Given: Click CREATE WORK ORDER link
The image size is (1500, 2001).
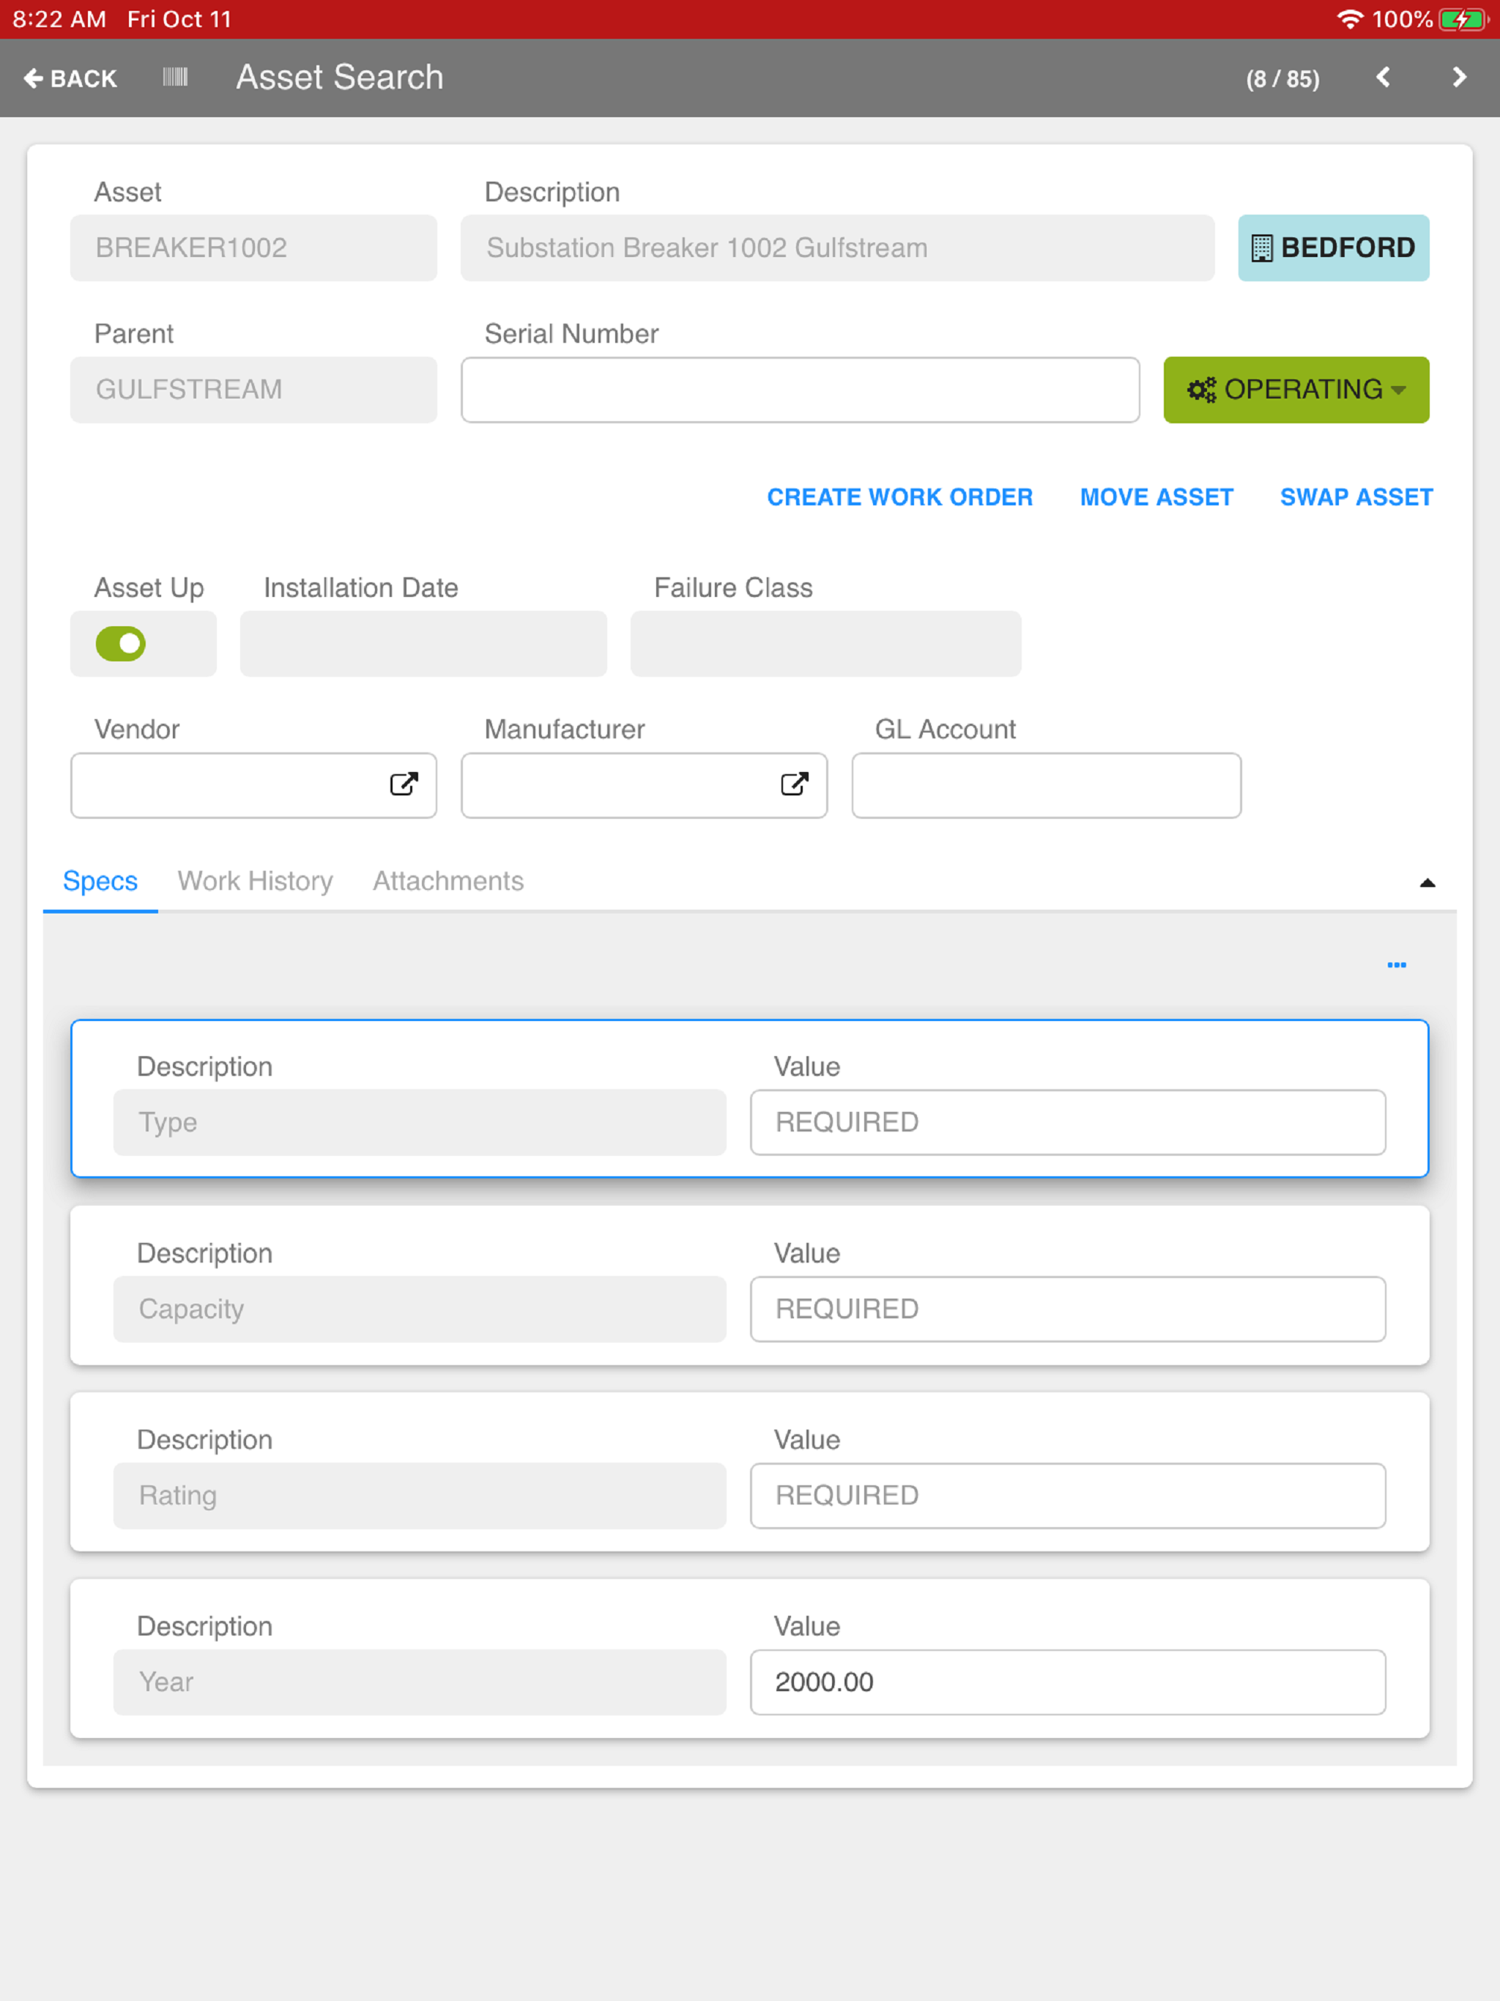Looking at the screenshot, I should [x=899, y=497].
